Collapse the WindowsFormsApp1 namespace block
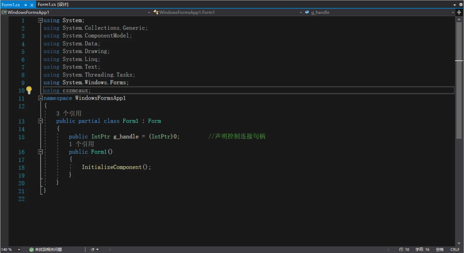The height and width of the screenshot is (253, 464). pyautogui.click(x=41, y=98)
